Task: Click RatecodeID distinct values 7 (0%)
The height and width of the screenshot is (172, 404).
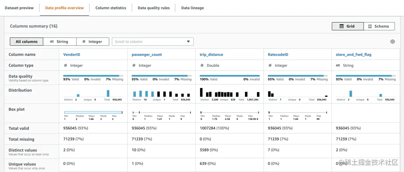Action: click(274, 150)
